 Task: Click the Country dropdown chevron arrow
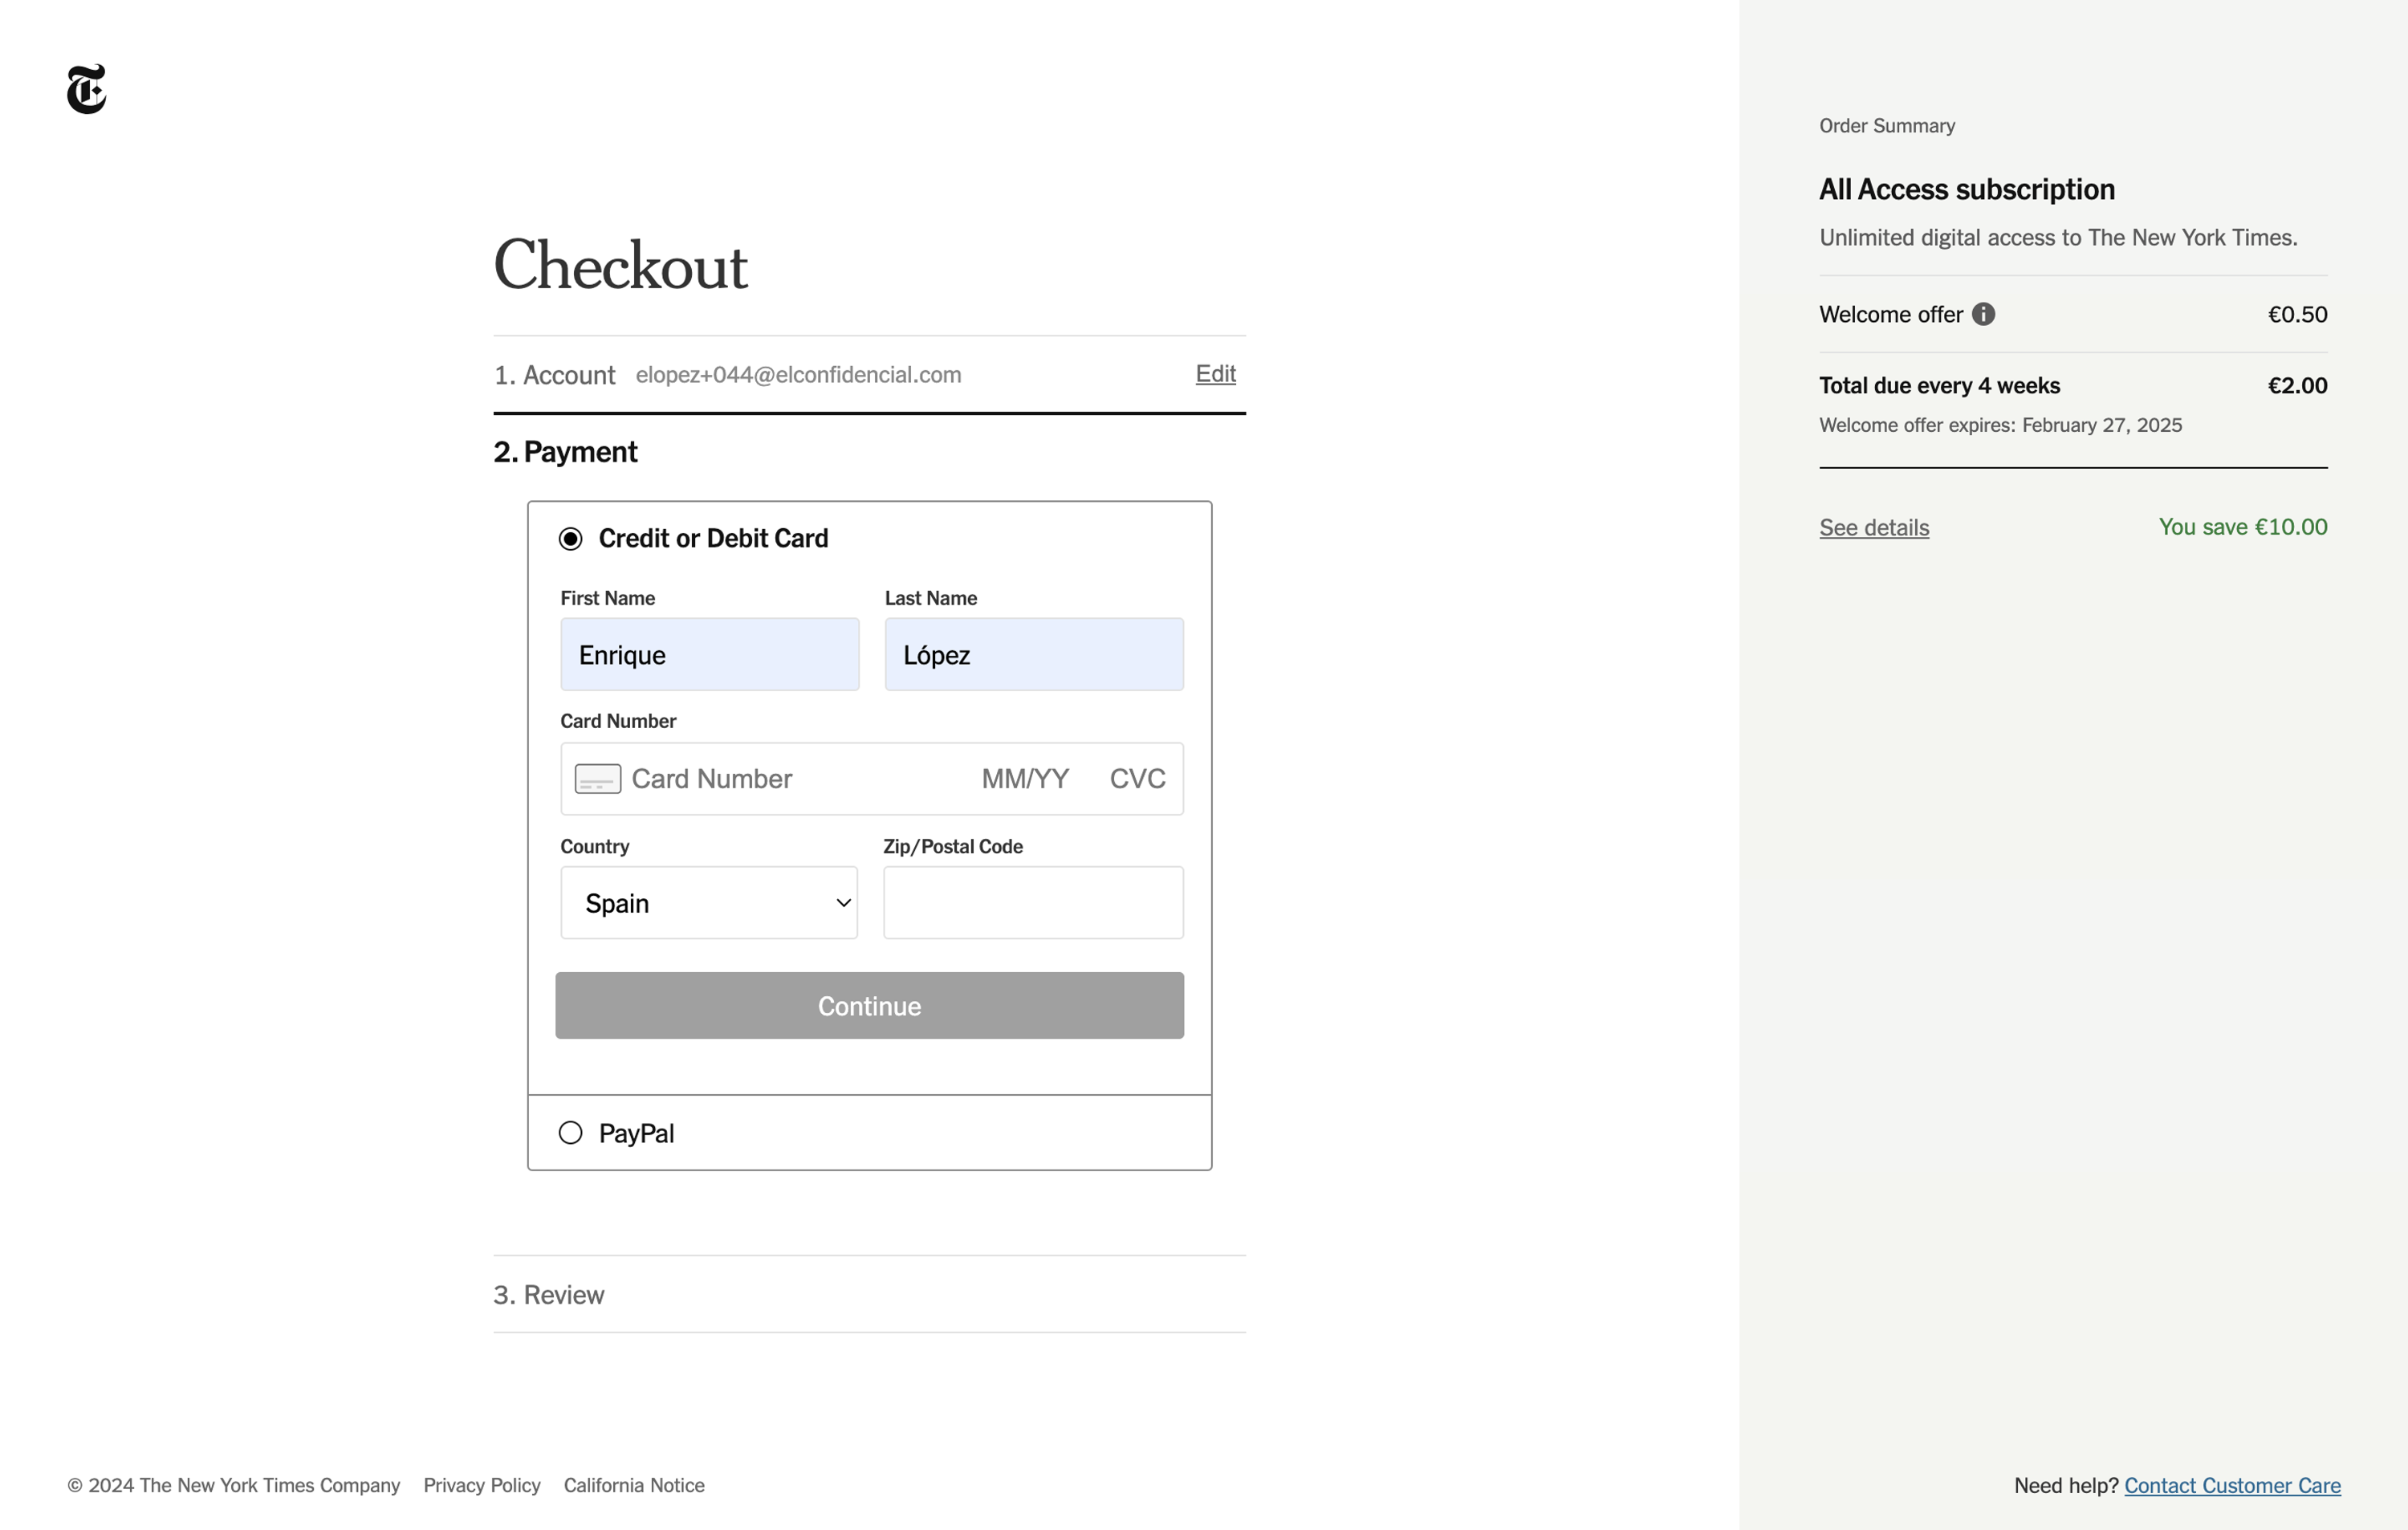843,903
